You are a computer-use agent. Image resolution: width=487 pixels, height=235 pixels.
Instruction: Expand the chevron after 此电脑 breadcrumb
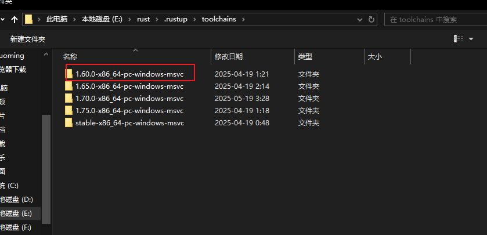pos(74,19)
